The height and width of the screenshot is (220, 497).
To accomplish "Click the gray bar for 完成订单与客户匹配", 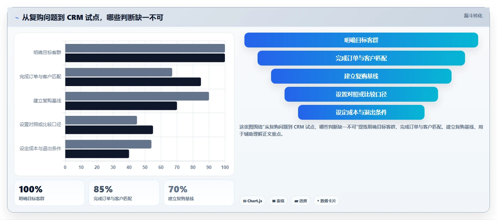I will [x=119, y=72].
